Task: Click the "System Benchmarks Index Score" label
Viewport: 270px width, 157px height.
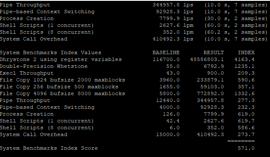Action: tap(49, 148)
